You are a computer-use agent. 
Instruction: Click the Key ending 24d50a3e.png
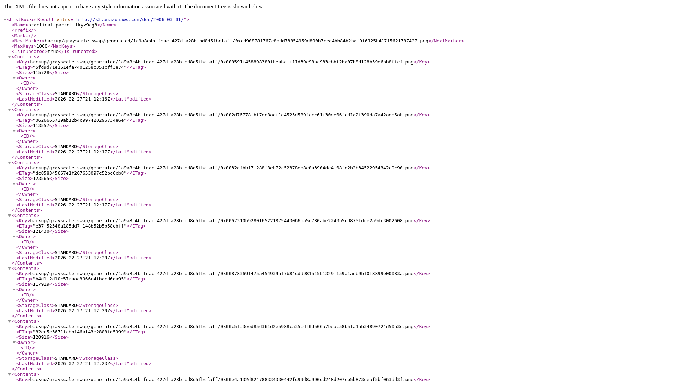[x=221, y=327]
